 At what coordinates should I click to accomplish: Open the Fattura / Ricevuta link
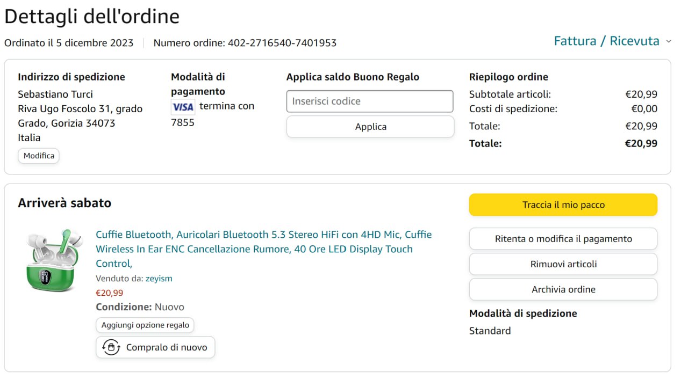(606, 41)
